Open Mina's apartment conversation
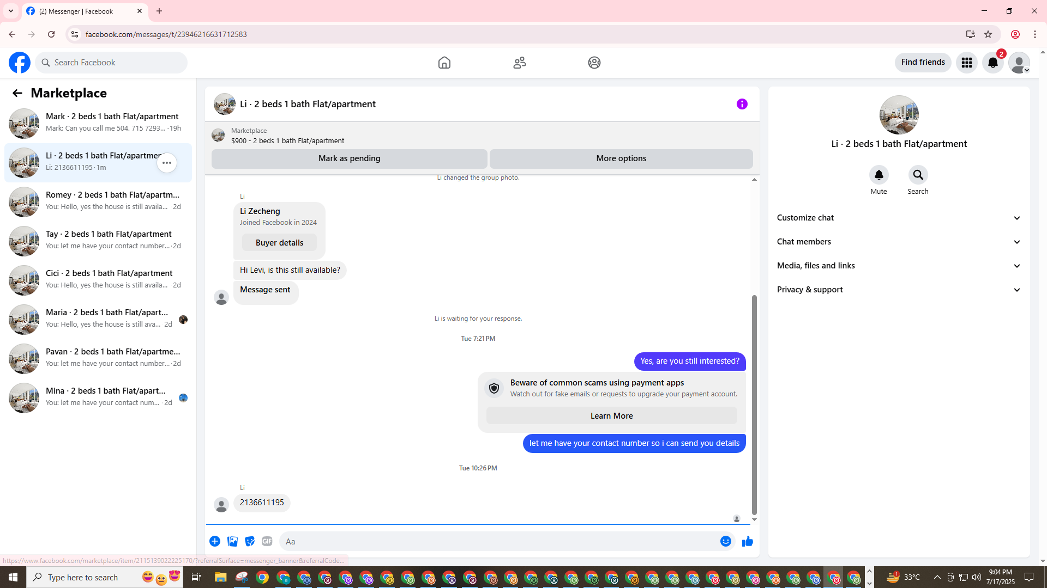Image resolution: width=1047 pixels, height=588 pixels. click(x=98, y=397)
